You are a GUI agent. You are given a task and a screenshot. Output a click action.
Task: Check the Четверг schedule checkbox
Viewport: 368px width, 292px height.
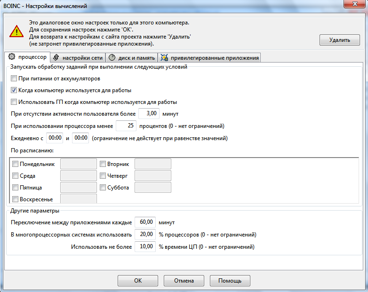[103, 176]
